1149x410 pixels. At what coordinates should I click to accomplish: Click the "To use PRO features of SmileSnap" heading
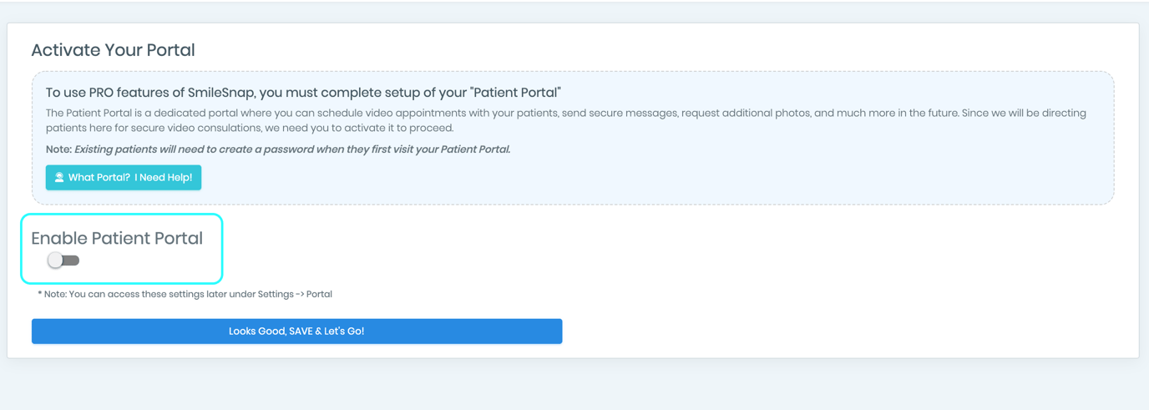click(303, 93)
